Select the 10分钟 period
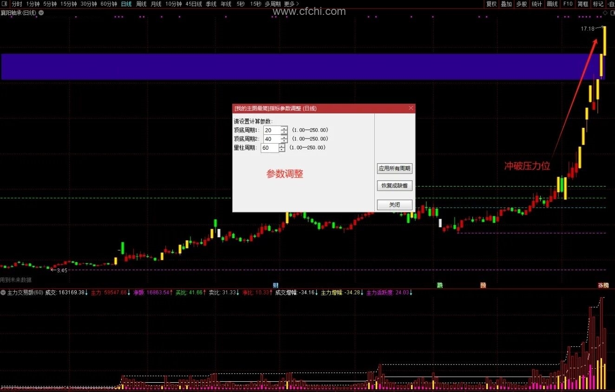 [174, 4]
